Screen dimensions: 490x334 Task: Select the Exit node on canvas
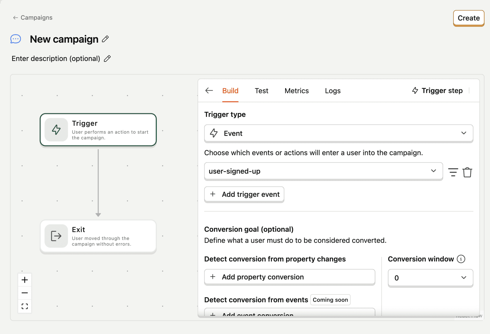[98, 236]
